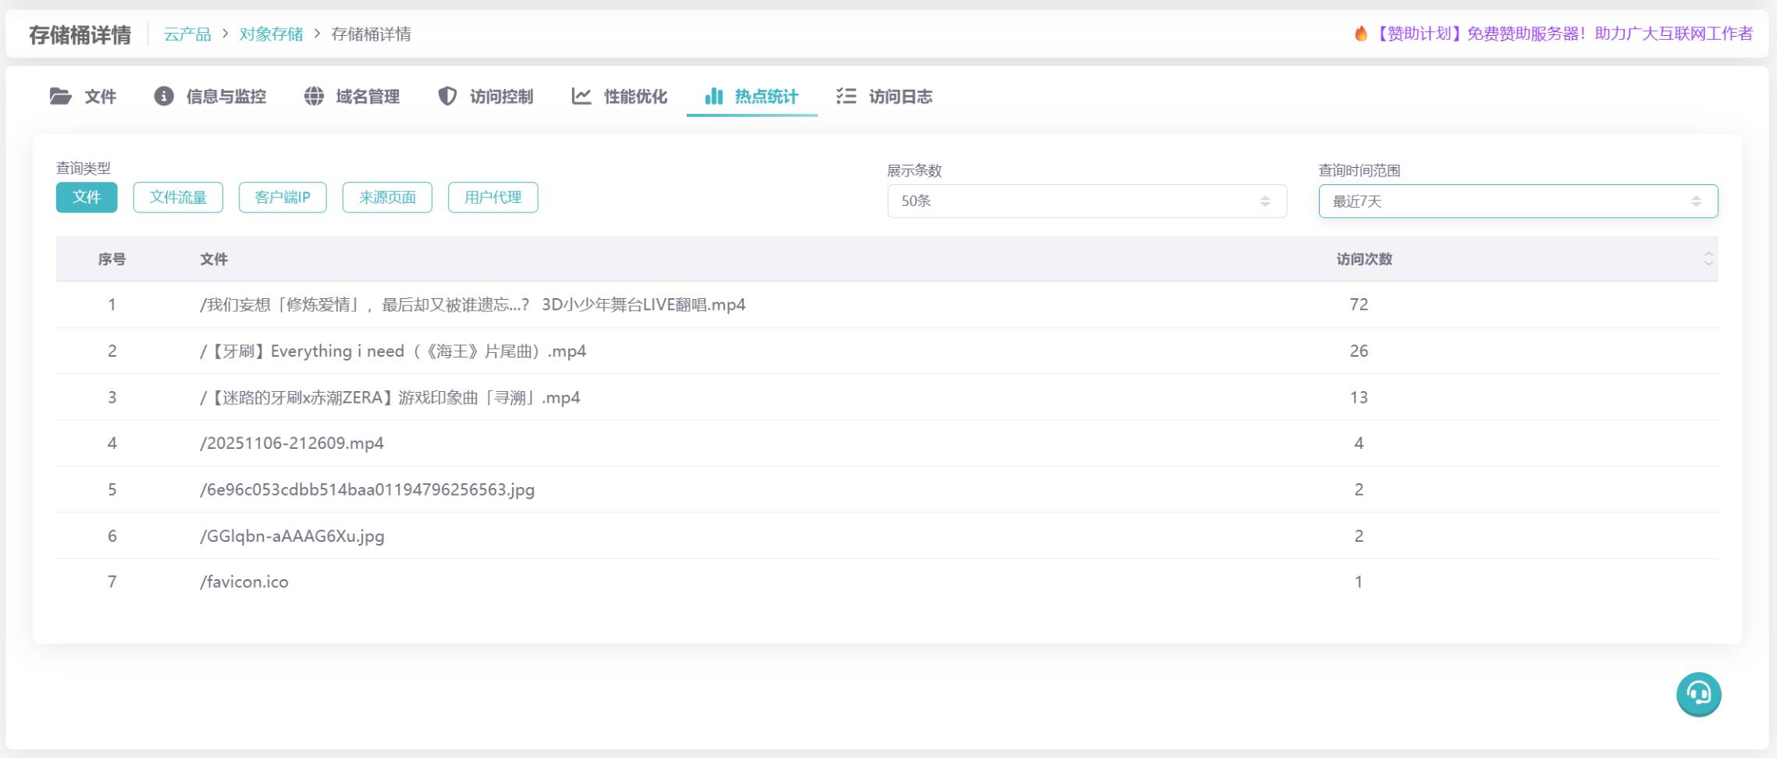Expand the 查询时间范围 最近7天 dropdown
Screen dimensions: 1777x758
1517,201
